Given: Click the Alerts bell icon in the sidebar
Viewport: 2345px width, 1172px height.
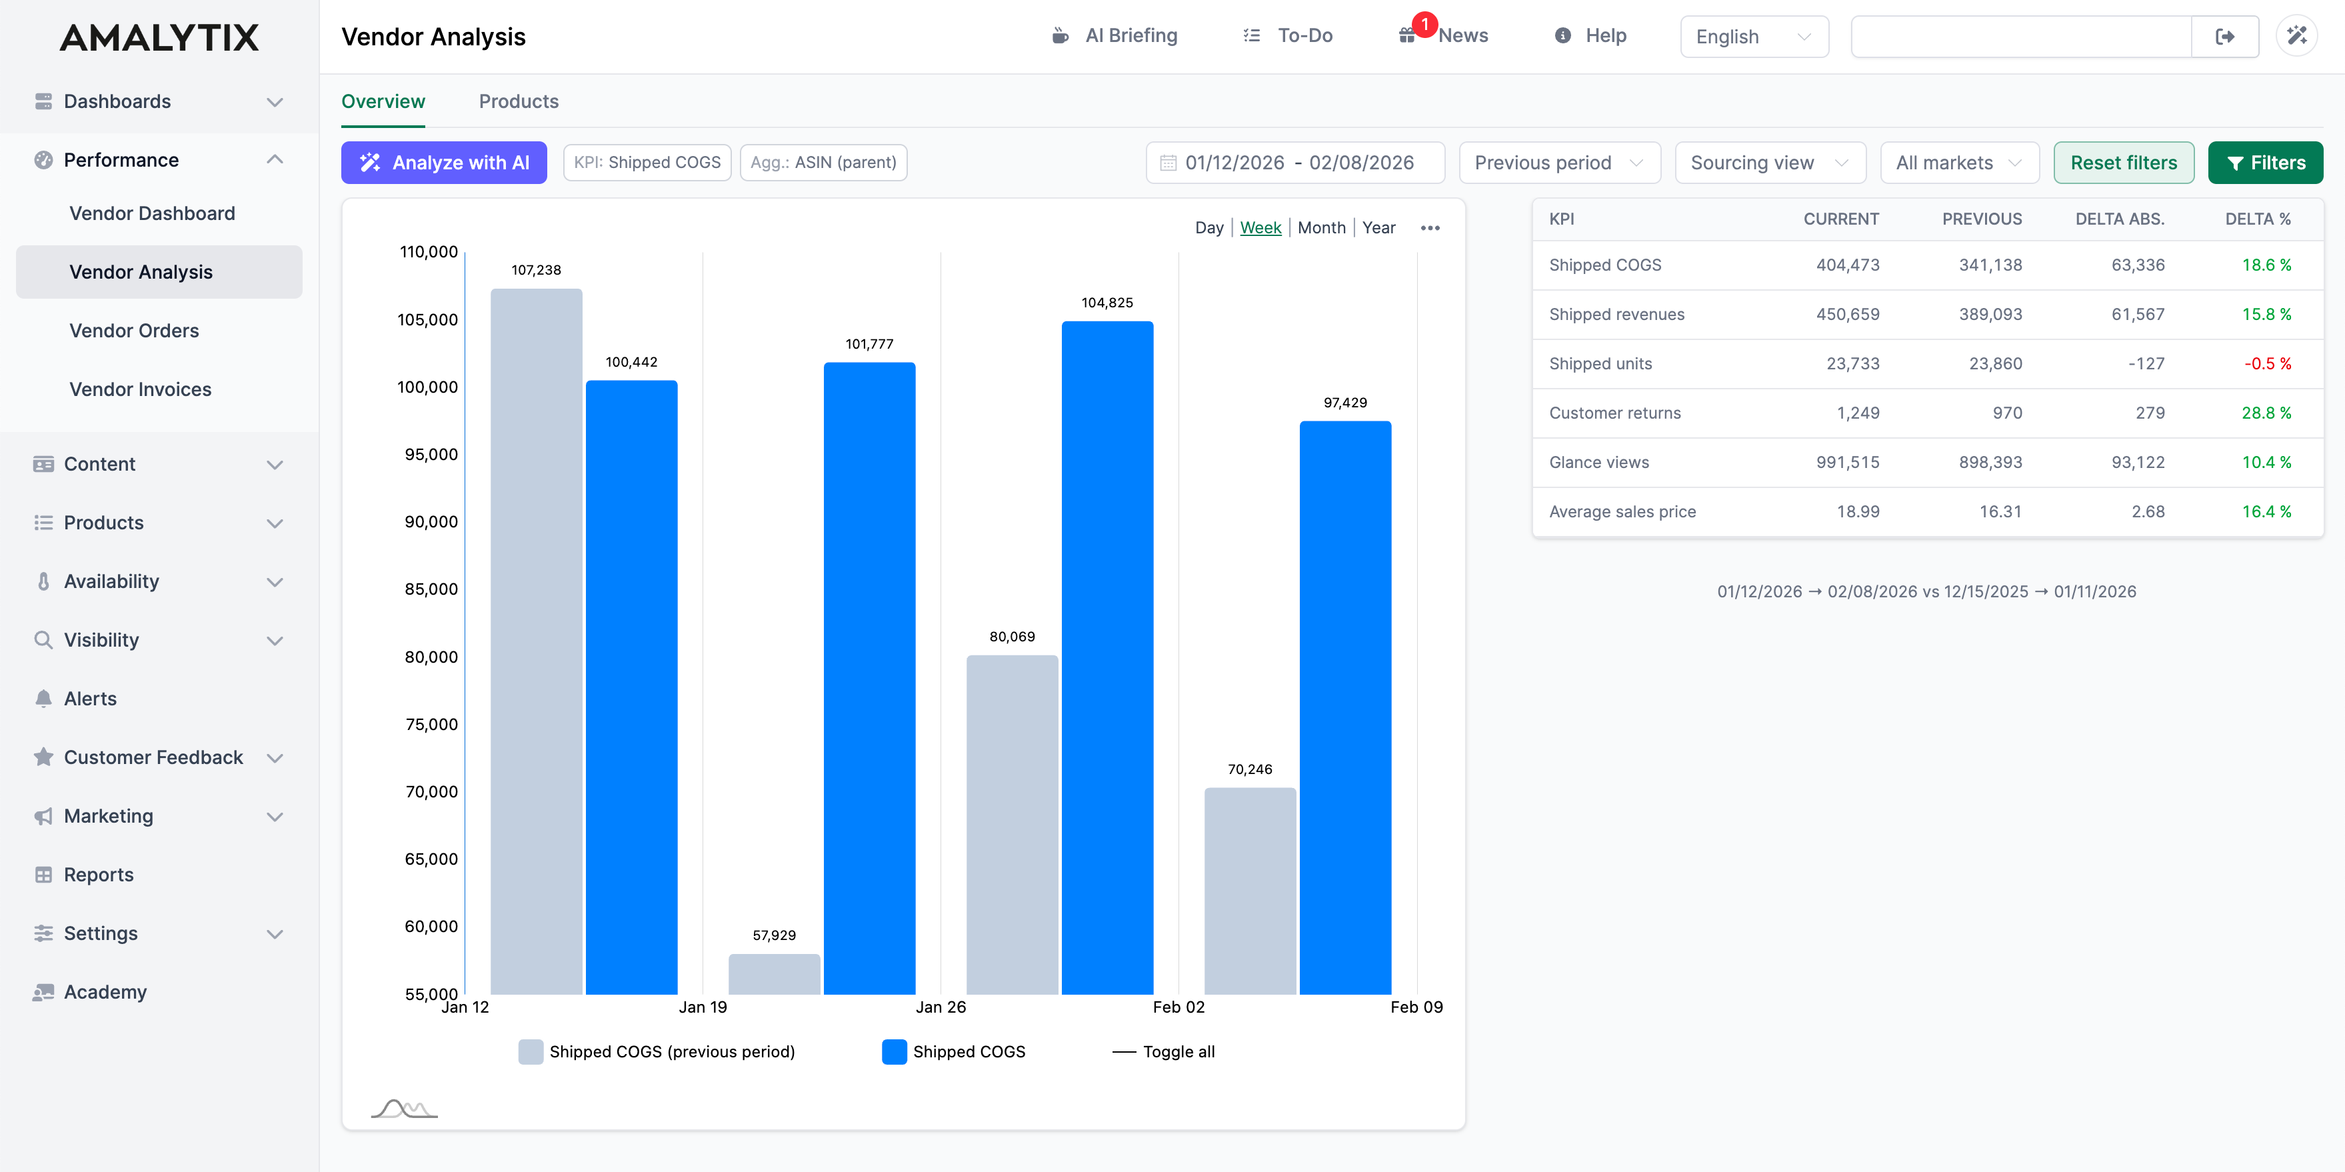Looking at the screenshot, I should click(x=43, y=697).
